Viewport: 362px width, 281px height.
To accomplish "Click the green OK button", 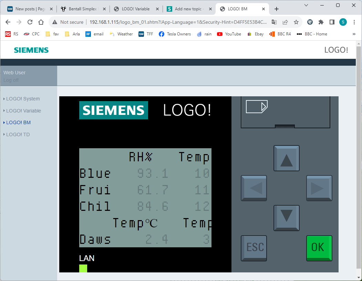I will pyautogui.click(x=319, y=248).
